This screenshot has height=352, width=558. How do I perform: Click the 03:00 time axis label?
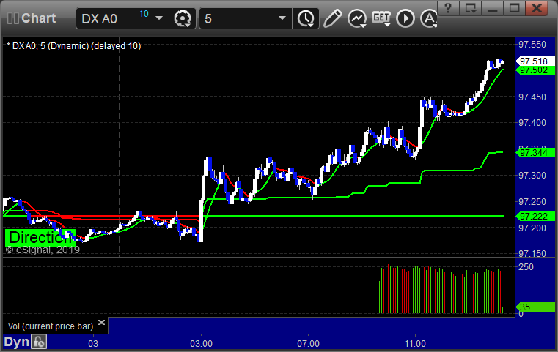tap(201, 344)
